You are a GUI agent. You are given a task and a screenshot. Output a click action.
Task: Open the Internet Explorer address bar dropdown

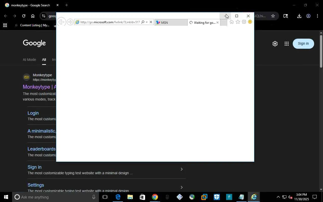click(147, 22)
